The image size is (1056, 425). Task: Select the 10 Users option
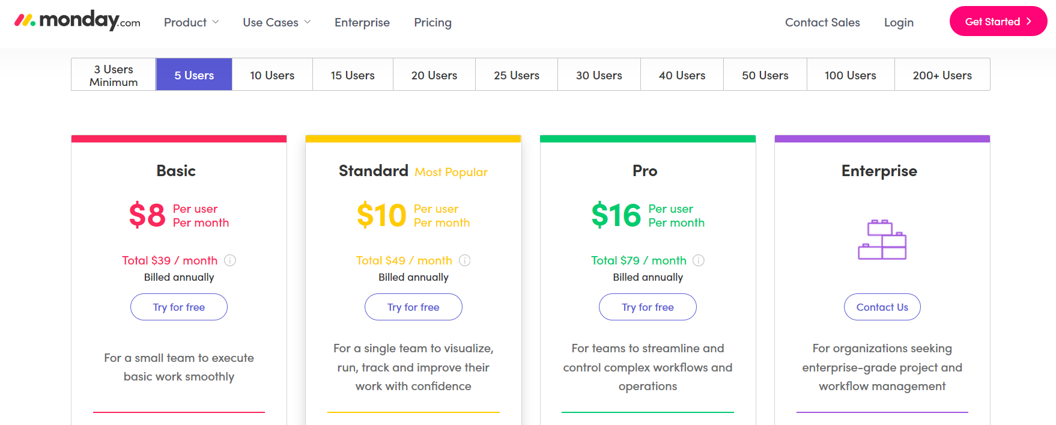(x=272, y=75)
